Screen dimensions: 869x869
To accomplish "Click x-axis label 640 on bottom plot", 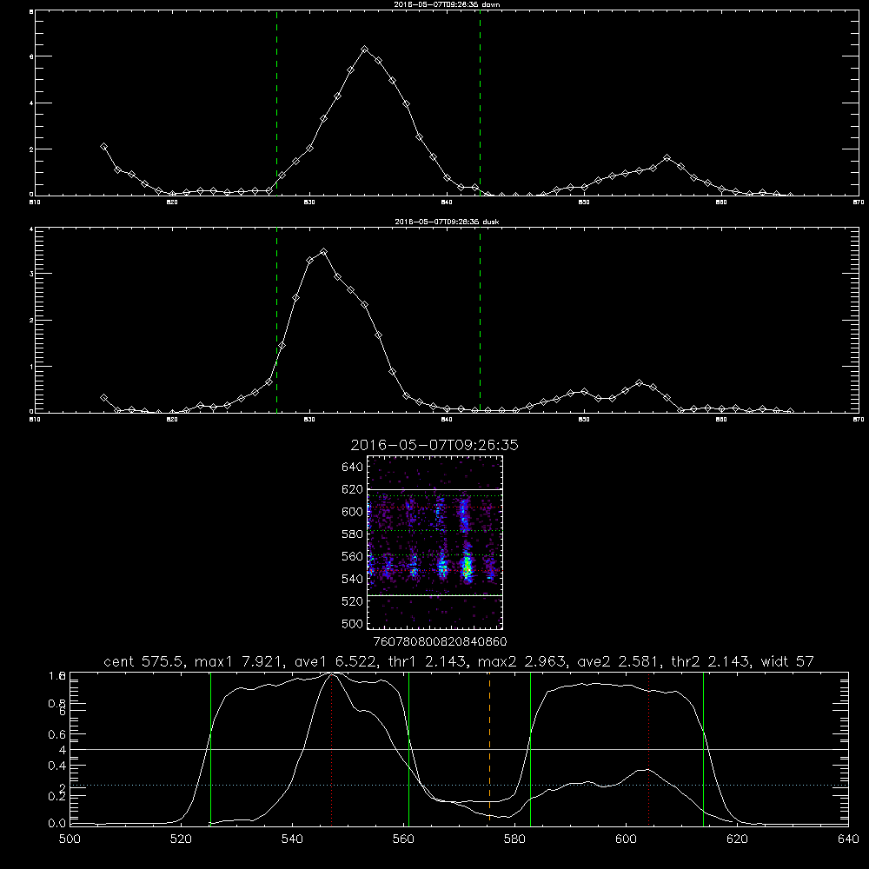I will [x=848, y=839].
